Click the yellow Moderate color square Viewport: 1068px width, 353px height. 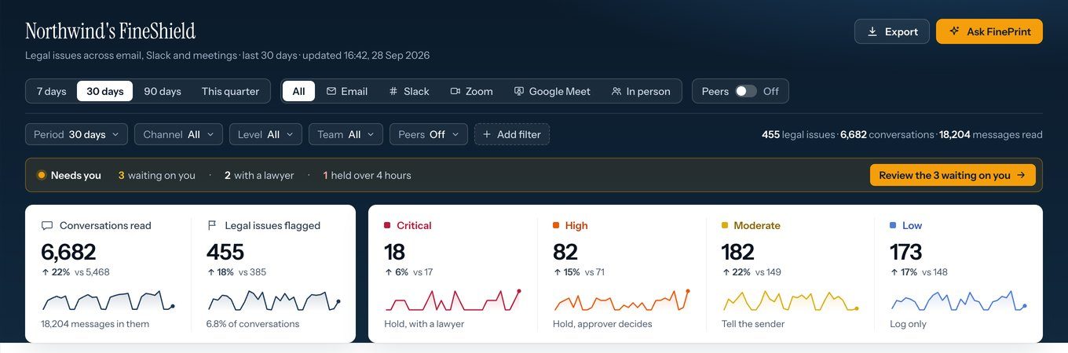click(x=725, y=225)
